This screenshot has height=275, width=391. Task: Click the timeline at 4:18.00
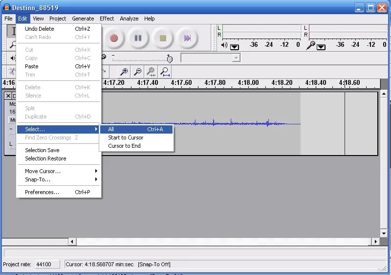(248, 83)
